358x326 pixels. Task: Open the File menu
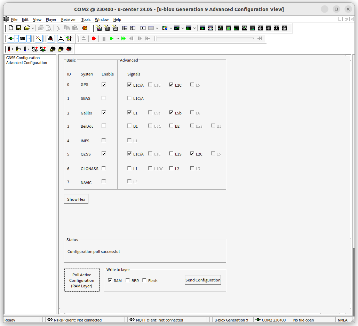(14, 19)
